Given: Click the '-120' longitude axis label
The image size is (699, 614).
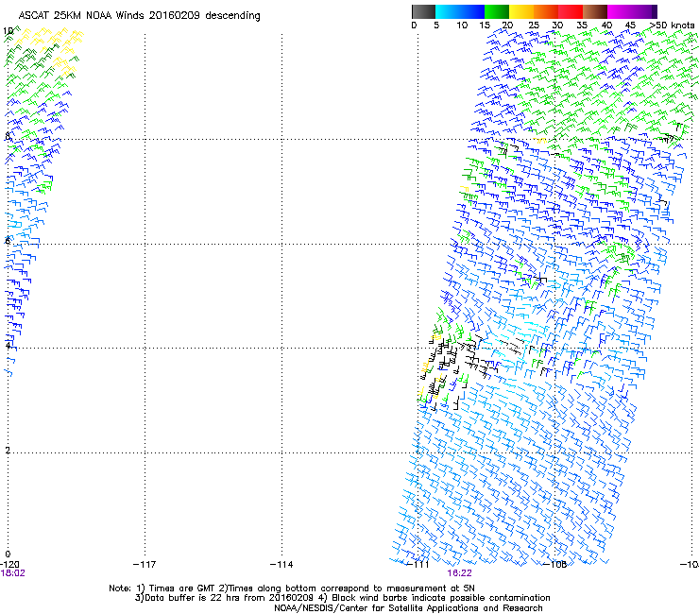Looking at the screenshot, I should pyautogui.click(x=9, y=564).
